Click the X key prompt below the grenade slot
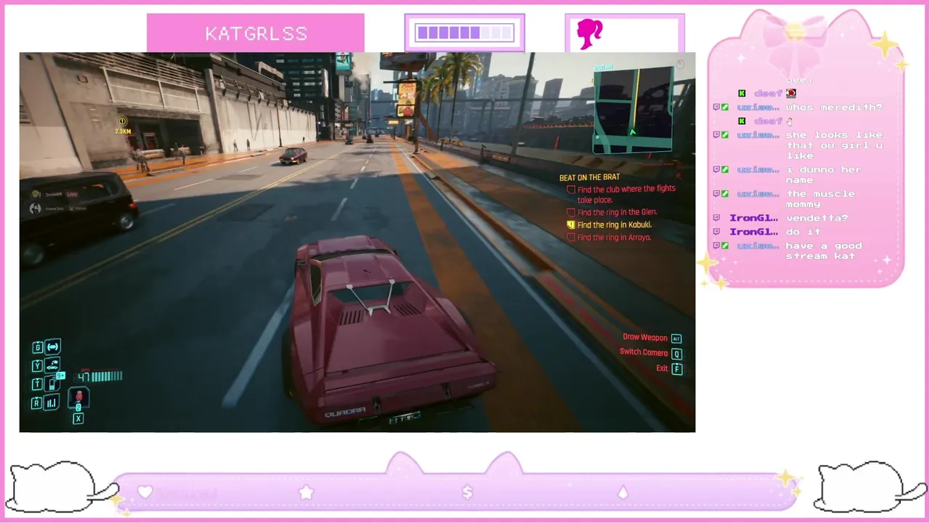Image resolution: width=930 pixels, height=523 pixels. 78,418
